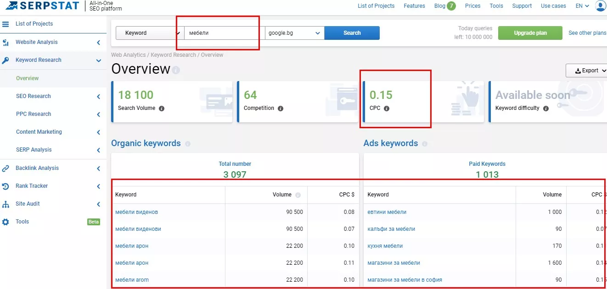Image resolution: width=607 pixels, height=289 pixels.
Task: Click the Beta badge next to Tools
Action: (x=94, y=222)
